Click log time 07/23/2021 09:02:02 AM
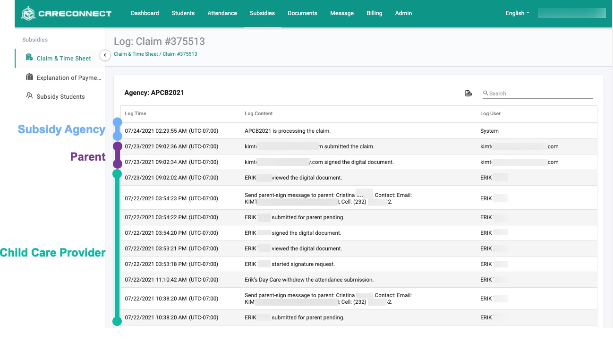The image size is (613, 360). [x=171, y=178]
